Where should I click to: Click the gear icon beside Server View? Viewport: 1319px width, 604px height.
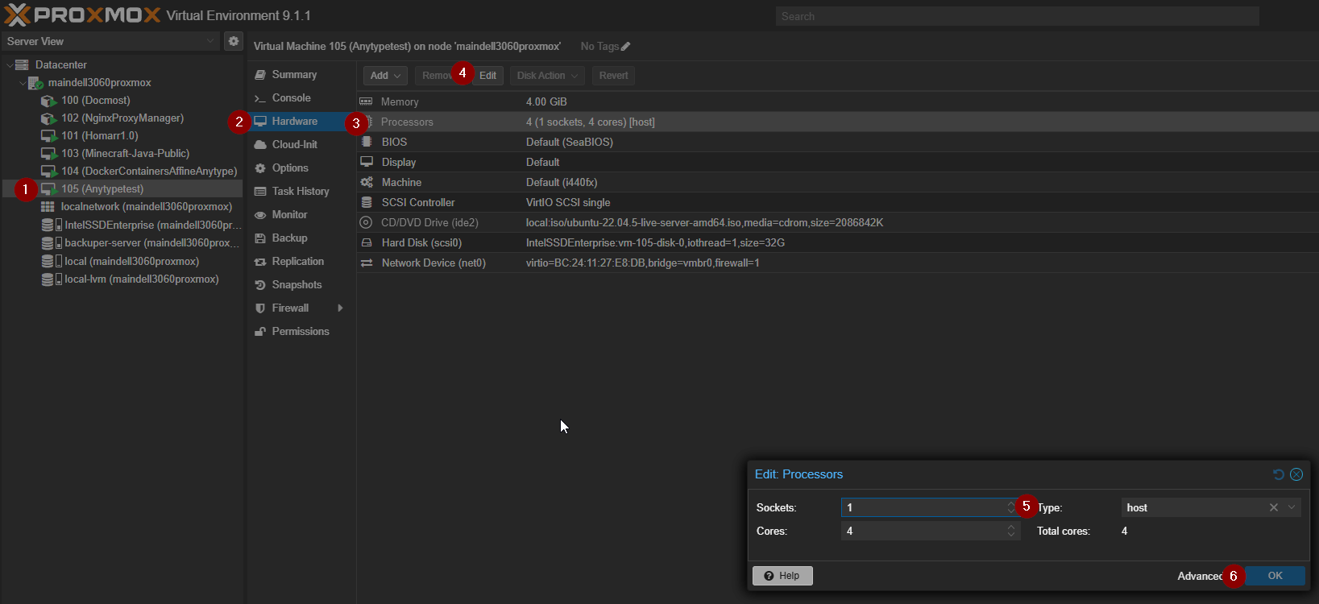coord(233,41)
